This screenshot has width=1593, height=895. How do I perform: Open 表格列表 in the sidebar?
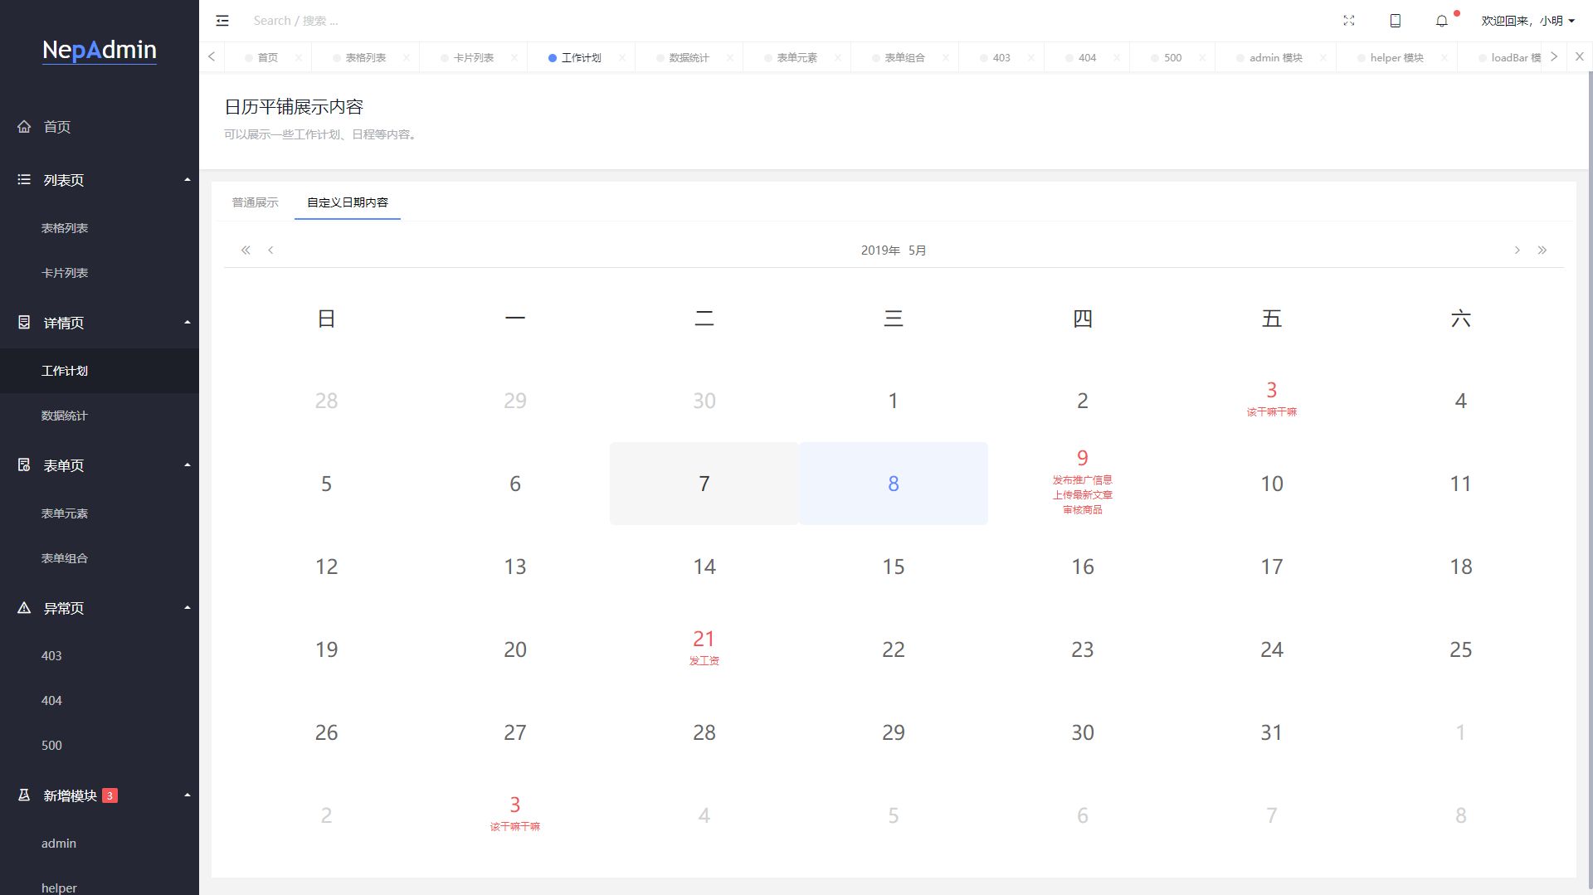[x=100, y=228]
